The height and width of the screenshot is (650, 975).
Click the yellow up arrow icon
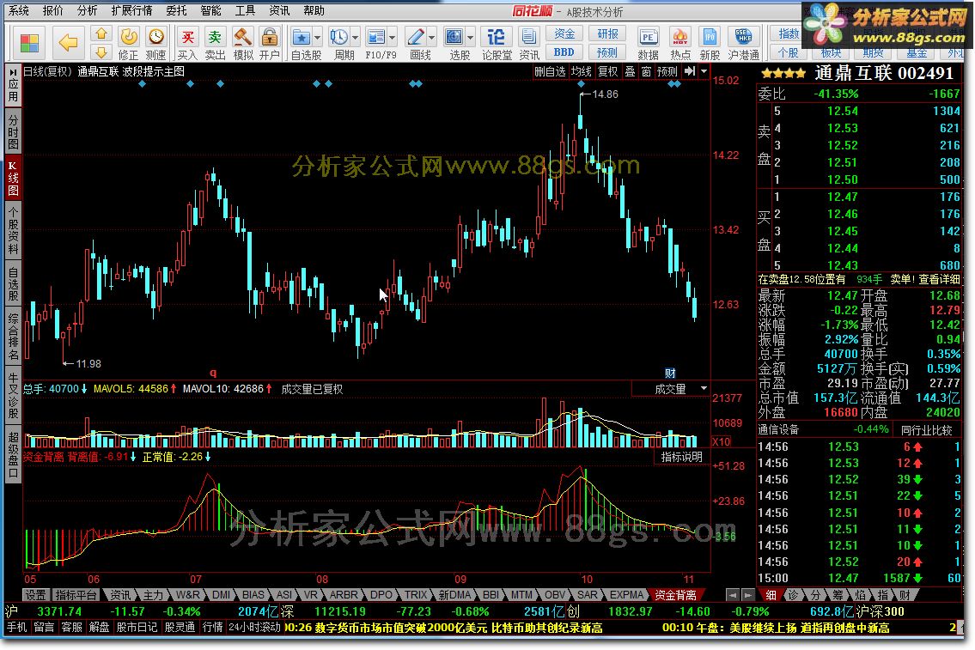pos(101,33)
